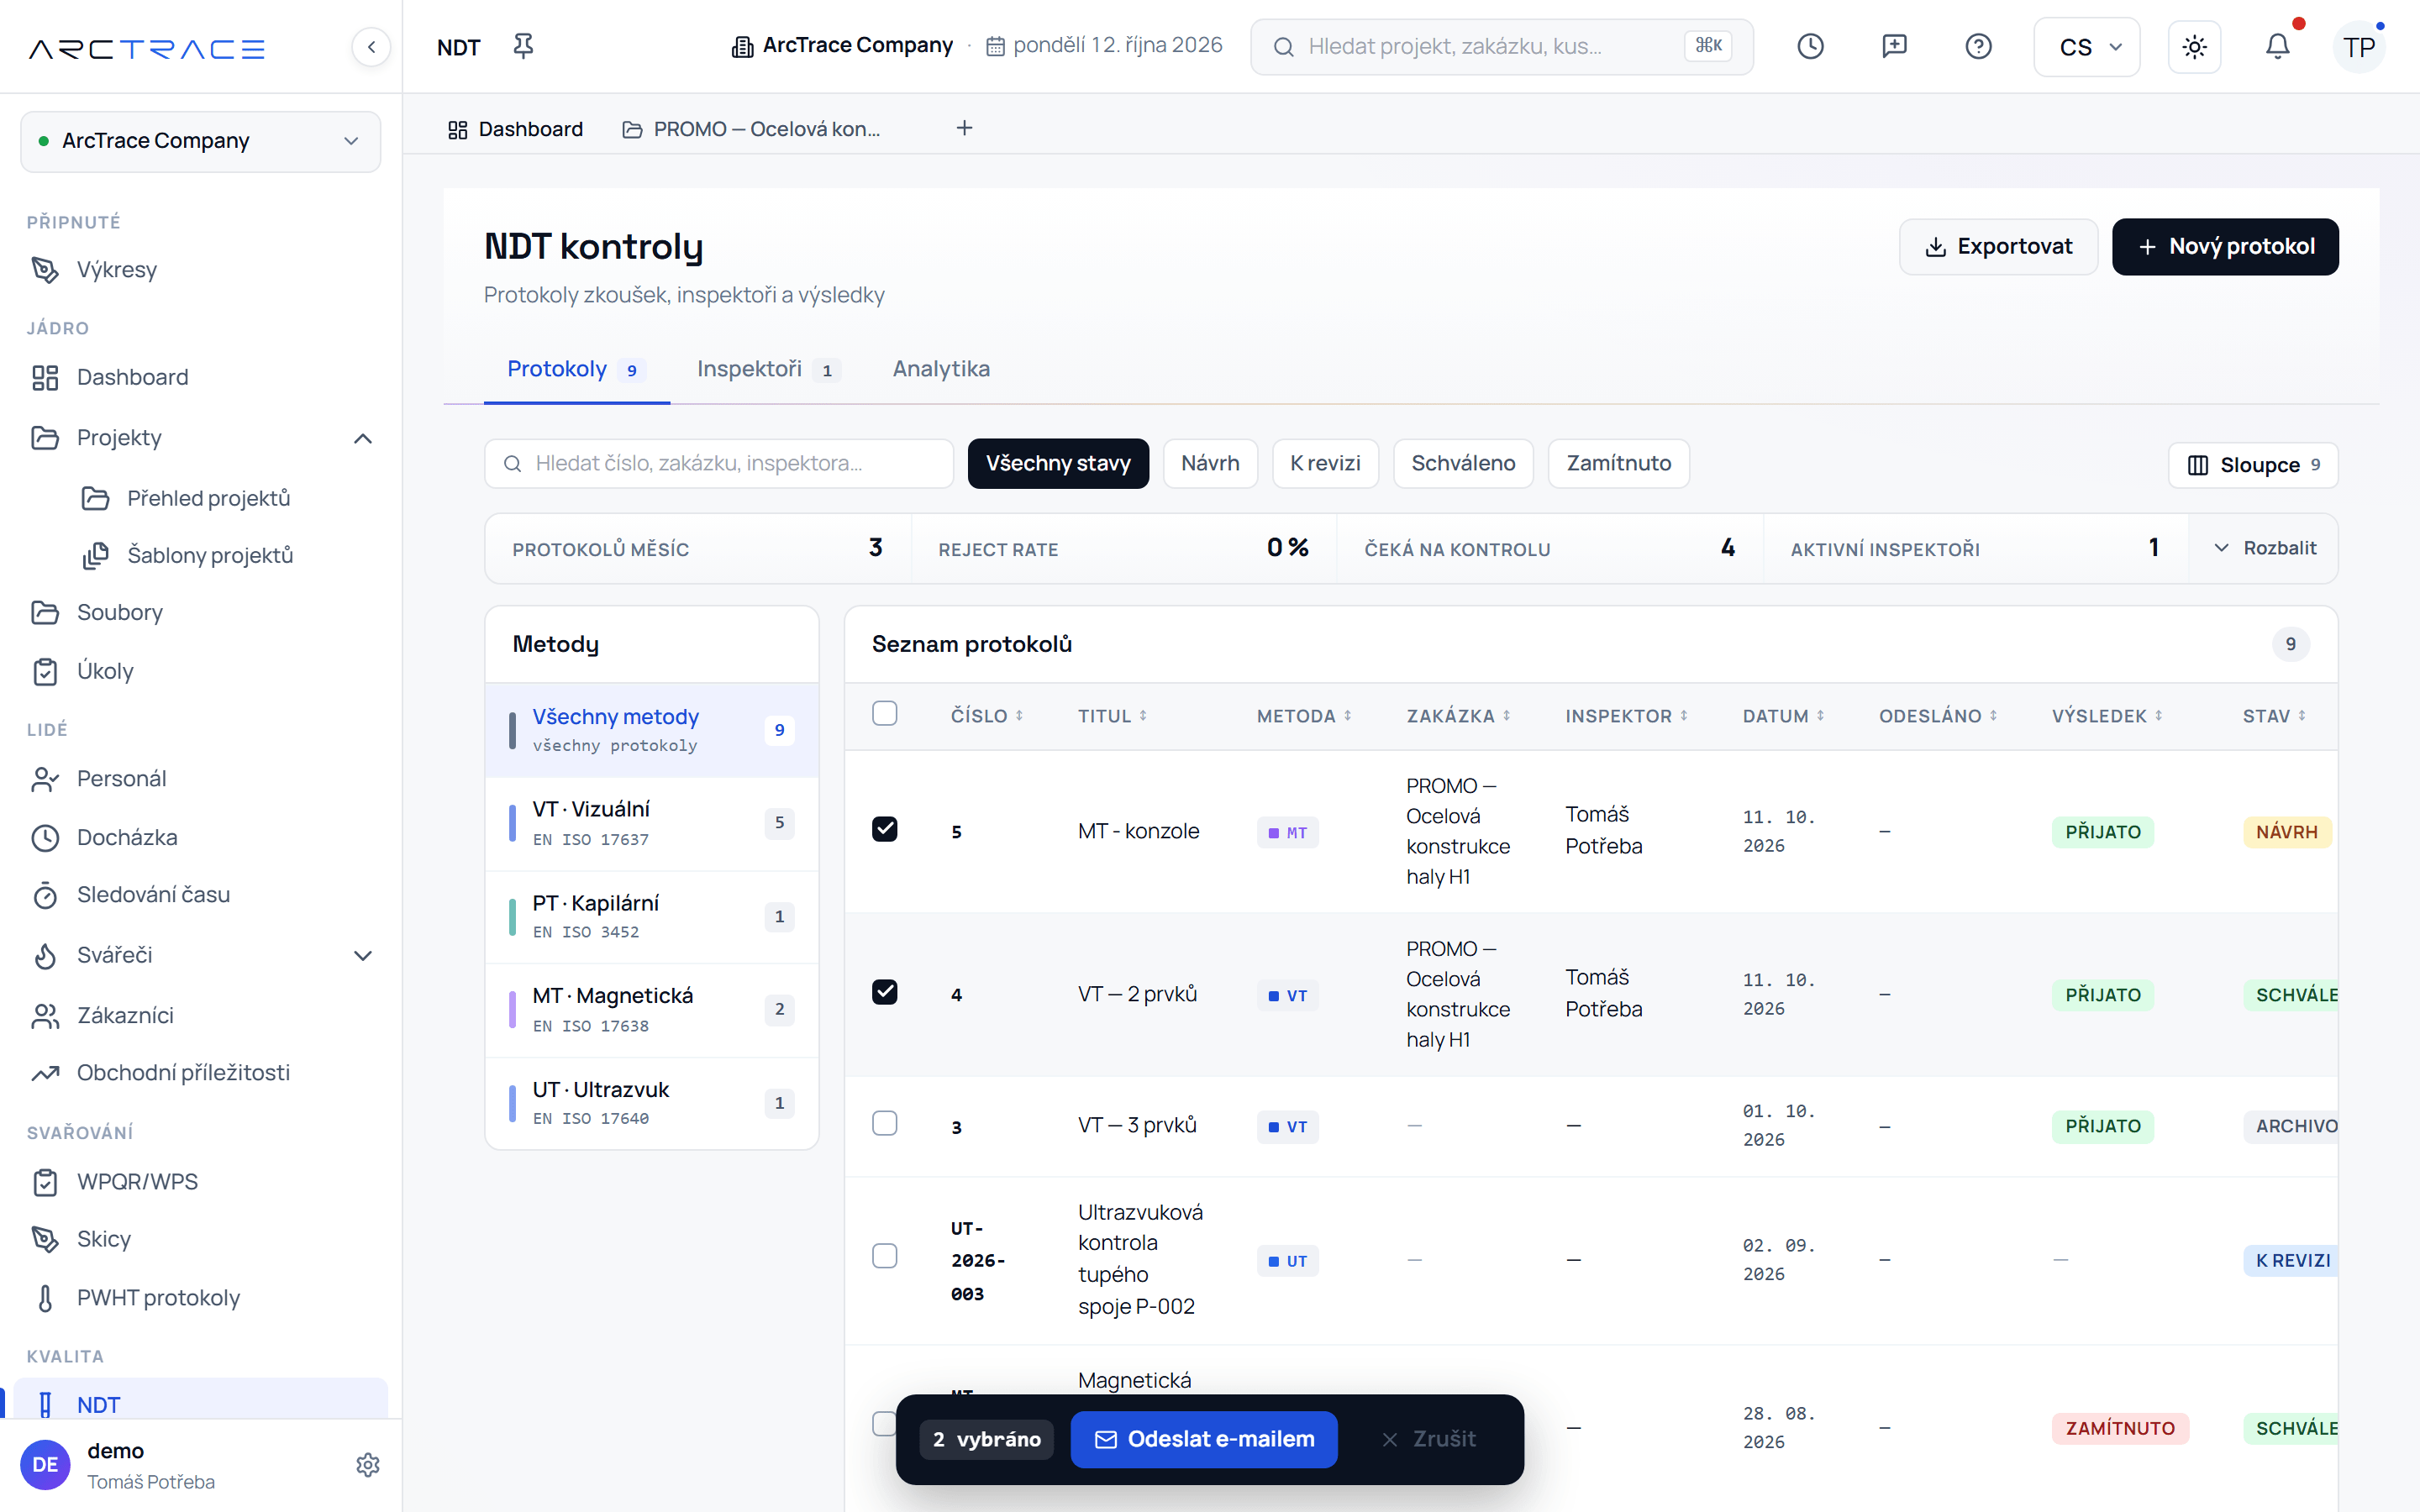
Task: Open the Sloupce column chooser
Action: [2253, 465]
